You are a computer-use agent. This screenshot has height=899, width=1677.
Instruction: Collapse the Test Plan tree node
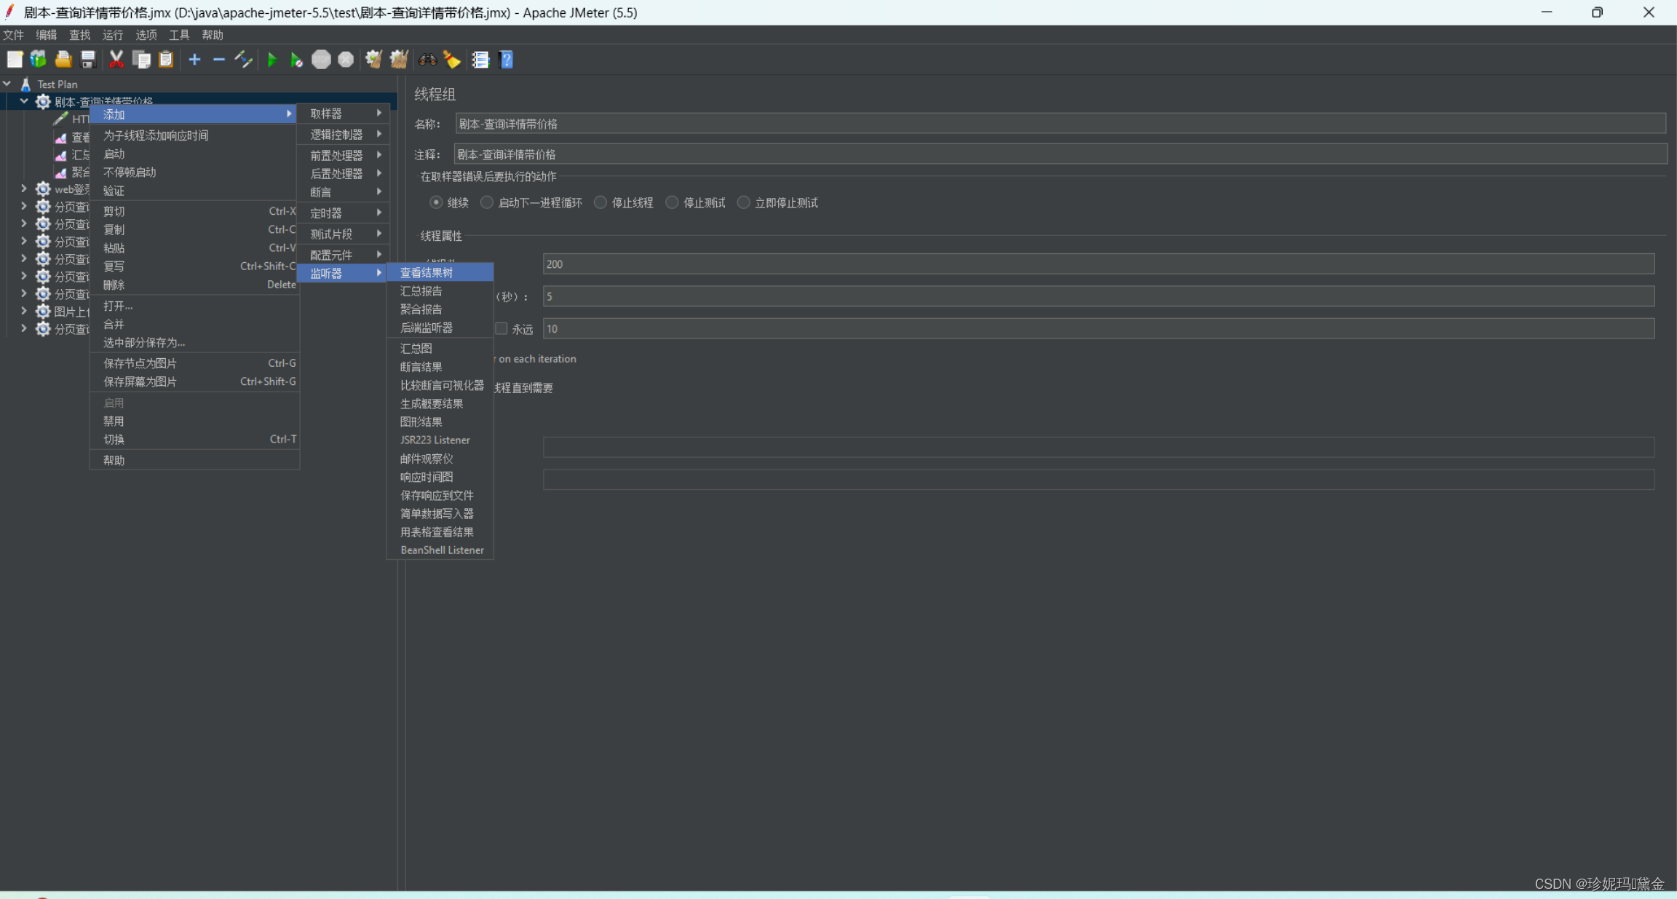[x=7, y=84]
